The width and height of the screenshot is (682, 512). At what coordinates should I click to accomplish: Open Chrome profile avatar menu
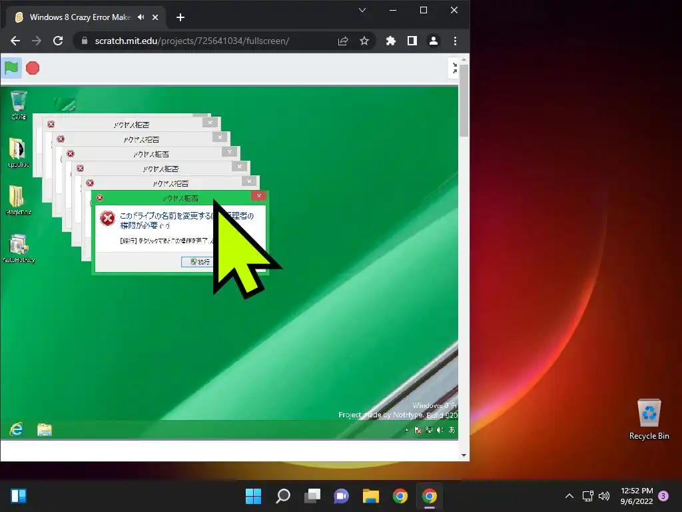433,41
